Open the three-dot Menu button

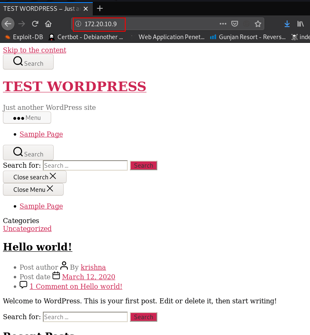tap(27, 117)
